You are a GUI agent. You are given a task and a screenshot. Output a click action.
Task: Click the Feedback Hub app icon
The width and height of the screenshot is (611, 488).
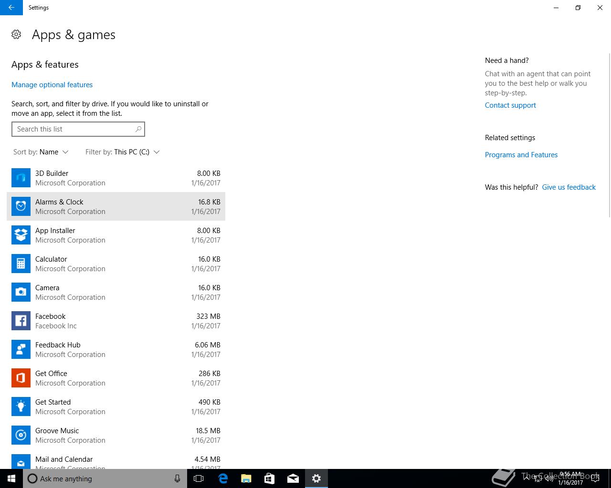click(21, 349)
